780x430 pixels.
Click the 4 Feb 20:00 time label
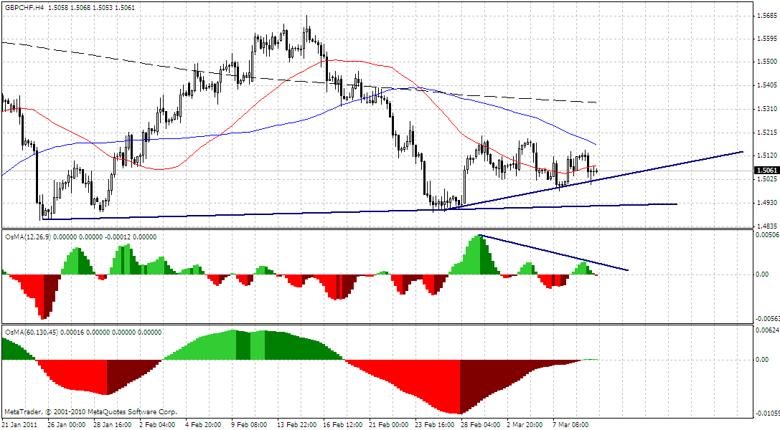point(203,425)
